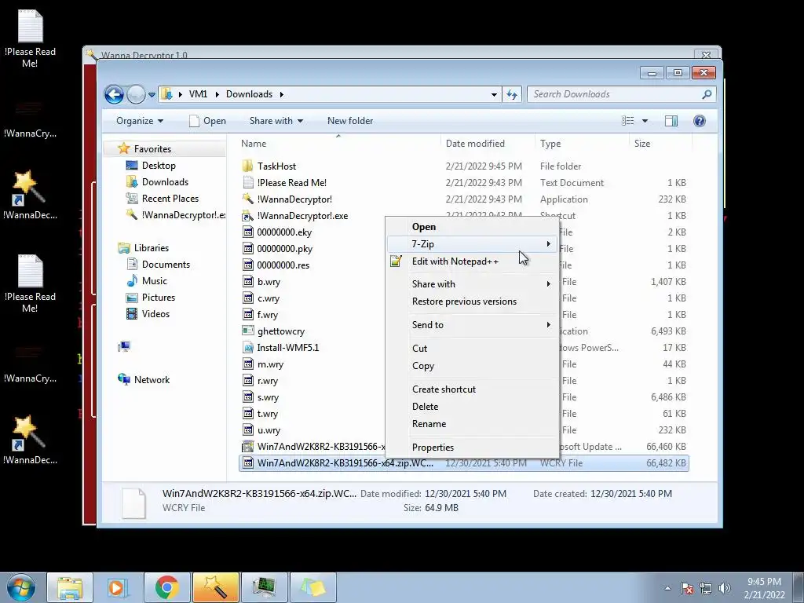Select the TaskHost folder icon

tap(247, 166)
